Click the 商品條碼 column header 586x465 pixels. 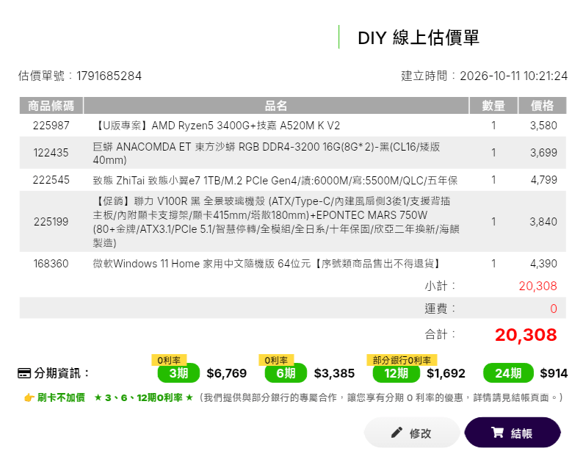tap(51, 105)
